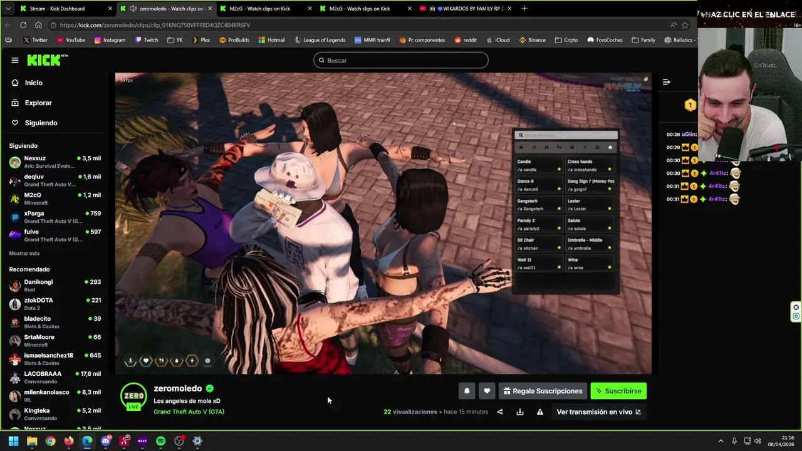This screenshot has width=802, height=451.
Task: Open Firefox from the taskbar
Action: point(69,441)
